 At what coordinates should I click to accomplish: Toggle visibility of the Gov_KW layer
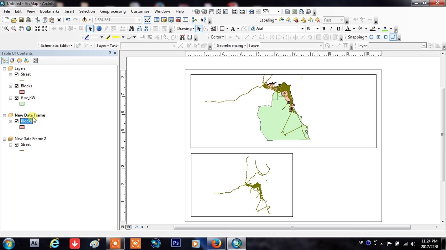[16, 98]
